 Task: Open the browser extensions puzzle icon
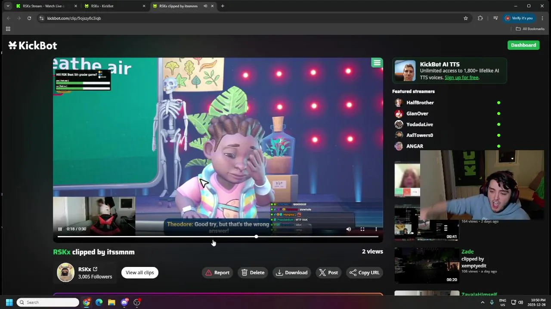click(x=480, y=18)
